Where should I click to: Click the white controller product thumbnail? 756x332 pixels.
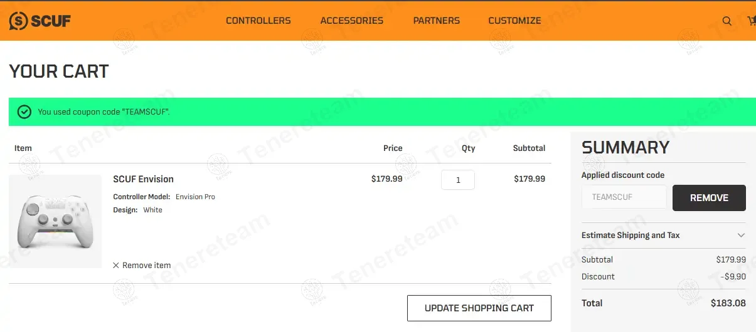click(x=55, y=221)
